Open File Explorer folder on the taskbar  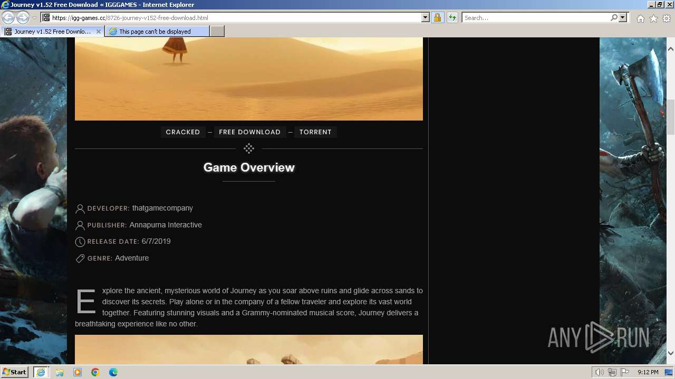60,372
